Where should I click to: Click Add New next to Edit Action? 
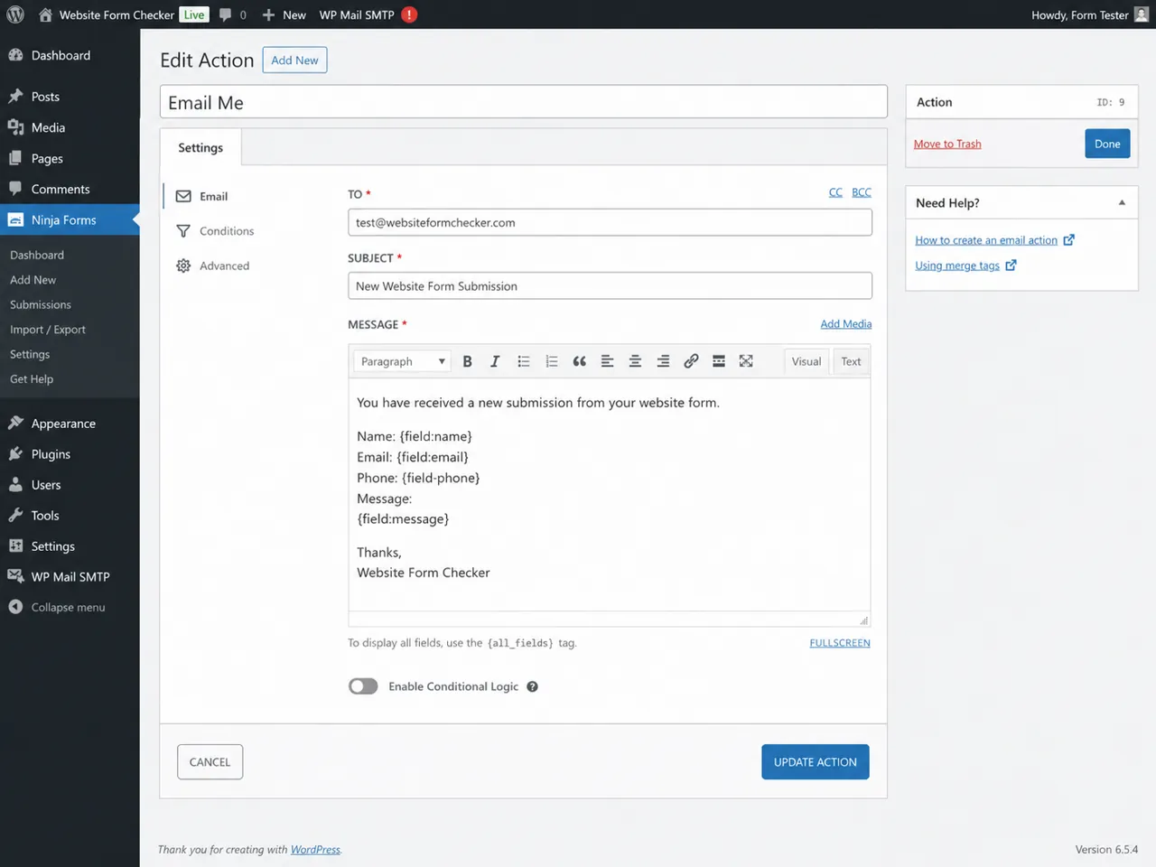point(294,61)
